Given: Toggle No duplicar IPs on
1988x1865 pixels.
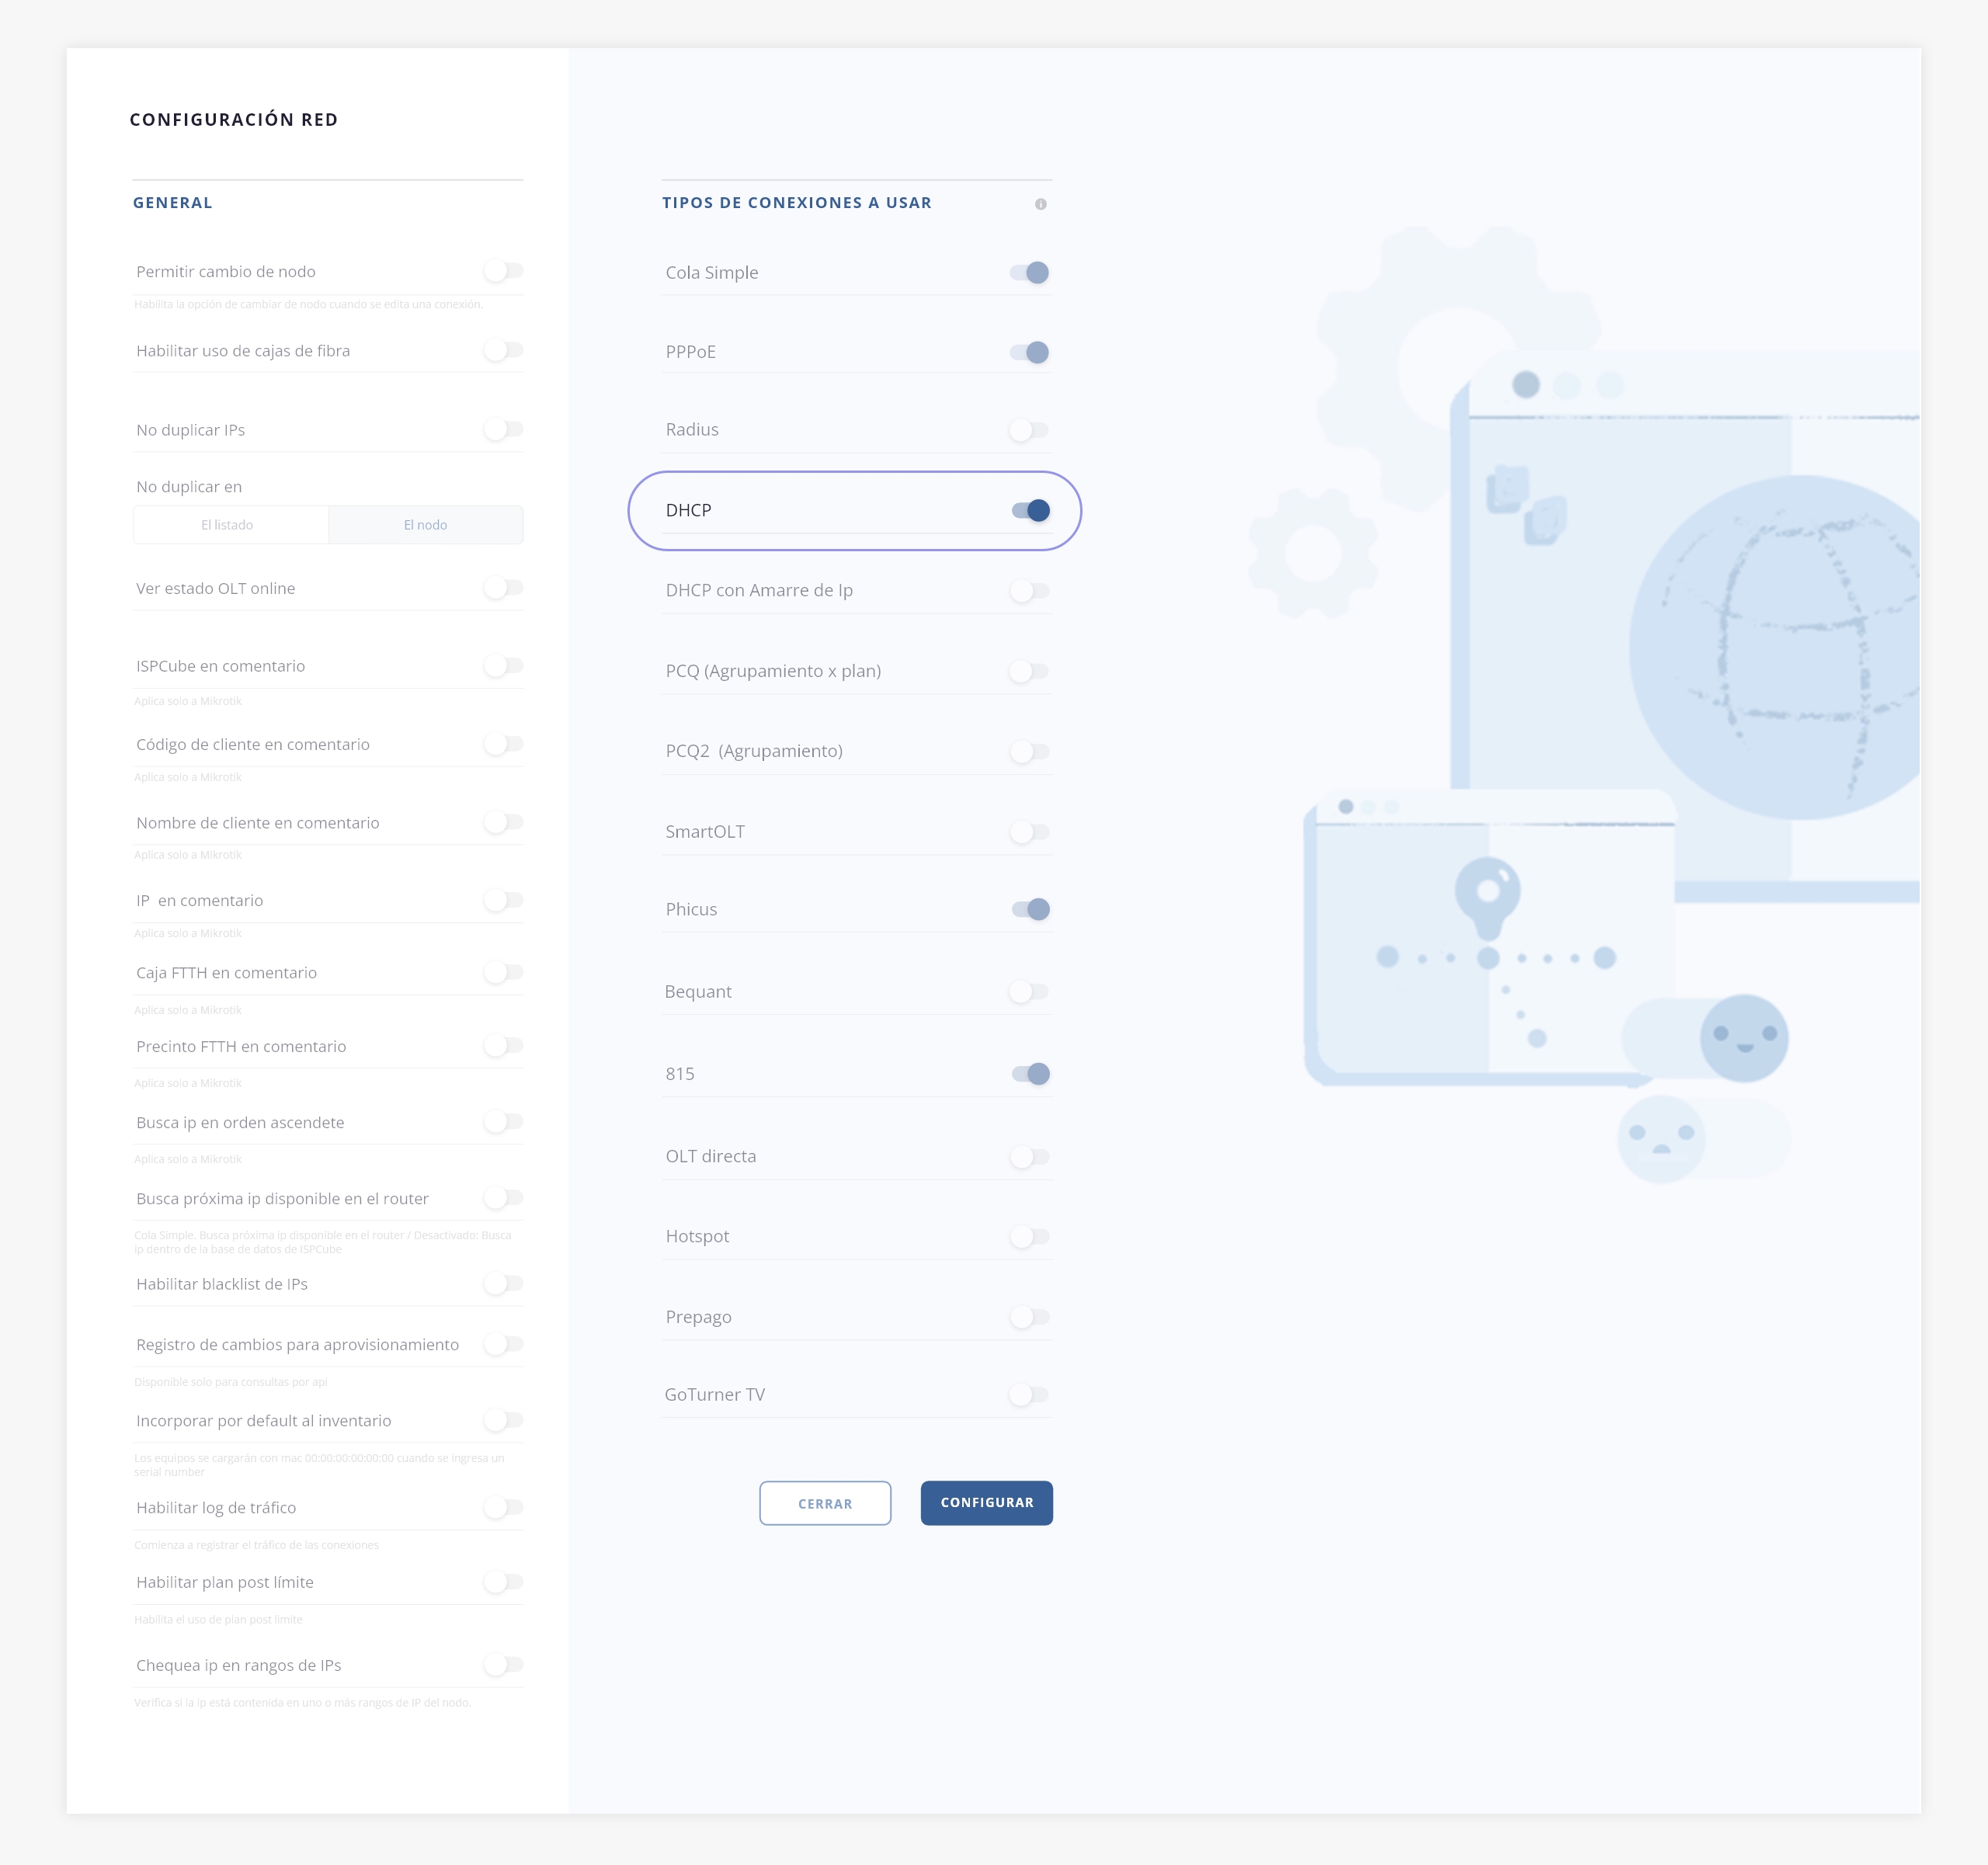Looking at the screenshot, I should 504,430.
